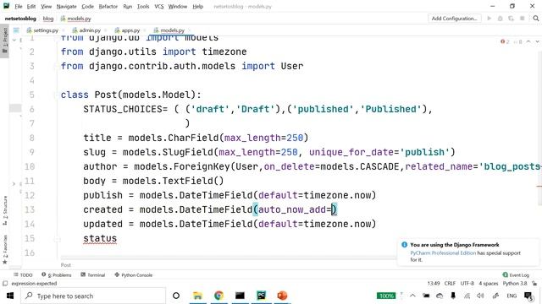Click the Stop square icon
Screen dimensions: 542x304
522,19
